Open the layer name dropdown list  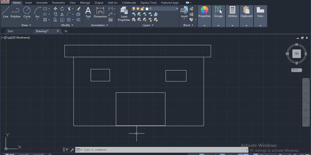pos(177,9)
